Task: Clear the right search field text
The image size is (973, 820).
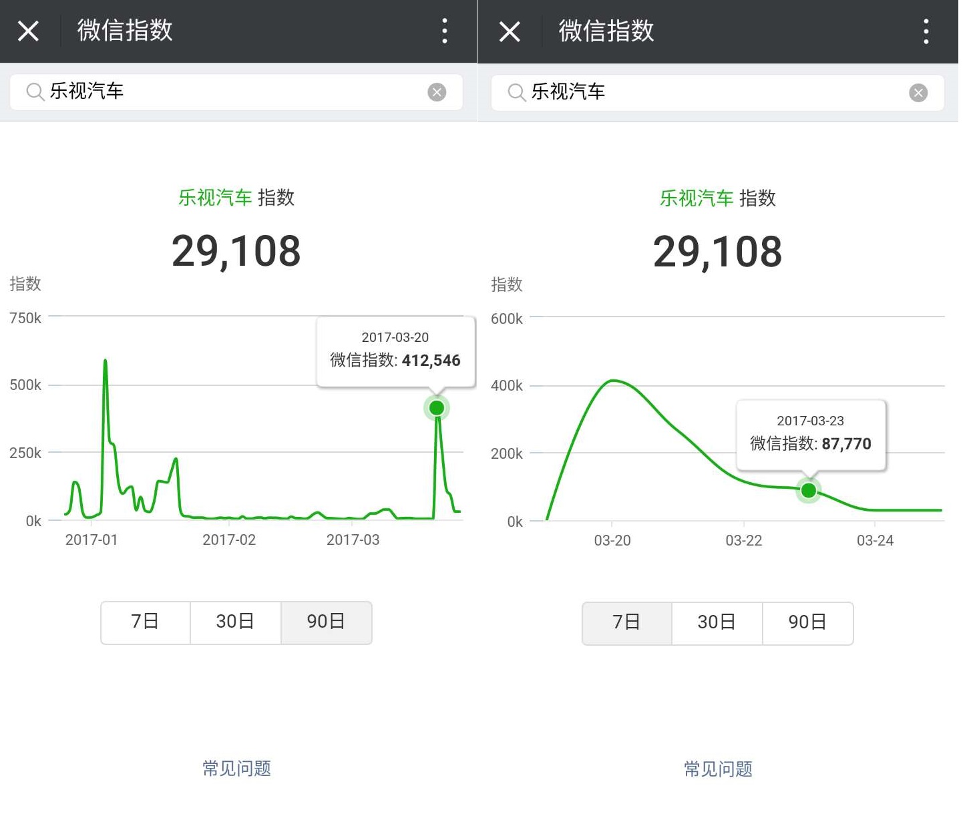Action: click(918, 93)
